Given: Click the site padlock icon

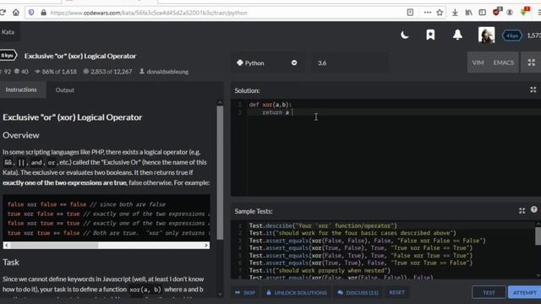Looking at the screenshot, I should pyautogui.click(x=43, y=13).
